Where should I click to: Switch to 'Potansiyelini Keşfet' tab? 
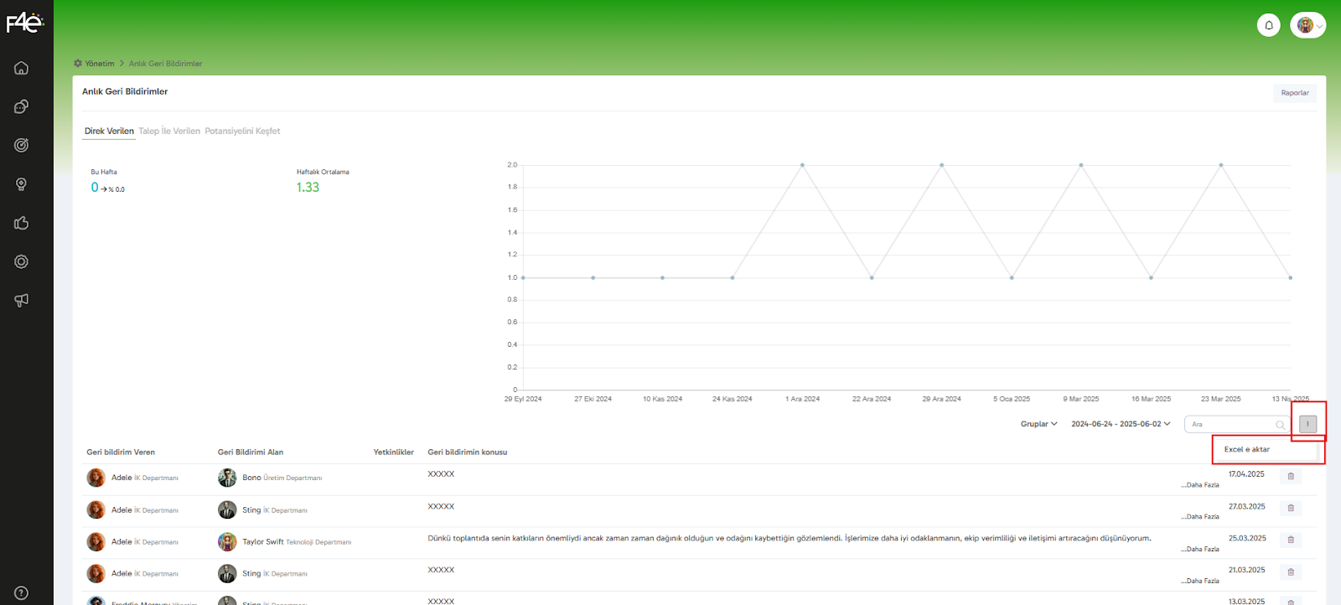(242, 132)
